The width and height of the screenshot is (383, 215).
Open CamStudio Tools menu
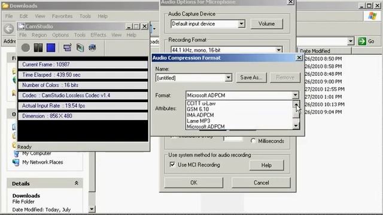80,35
